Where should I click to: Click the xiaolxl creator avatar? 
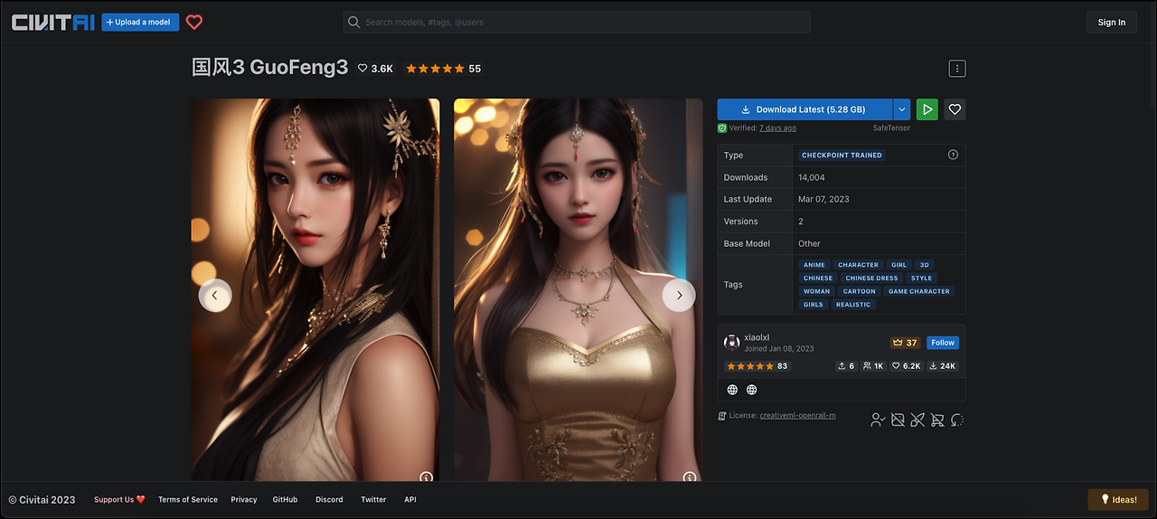click(x=732, y=342)
